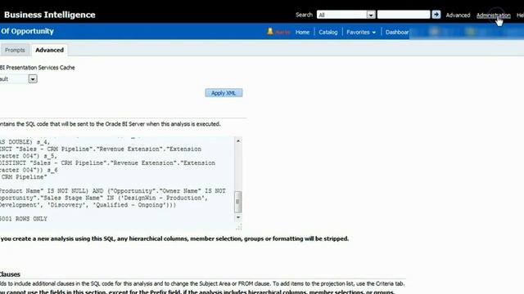Viewport: 524px width, 294px height.
Task: Open the Dashboards menu
Action: pos(397,33)
